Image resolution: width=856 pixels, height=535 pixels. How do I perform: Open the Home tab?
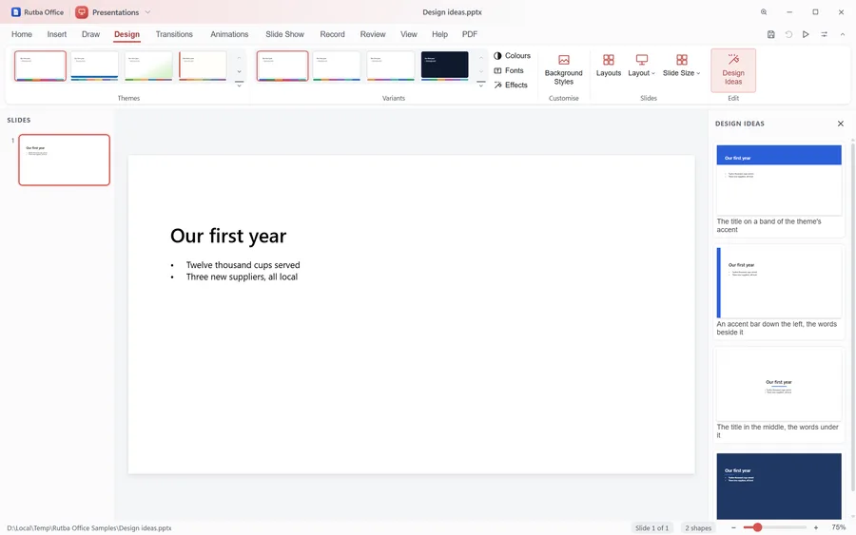22,34
